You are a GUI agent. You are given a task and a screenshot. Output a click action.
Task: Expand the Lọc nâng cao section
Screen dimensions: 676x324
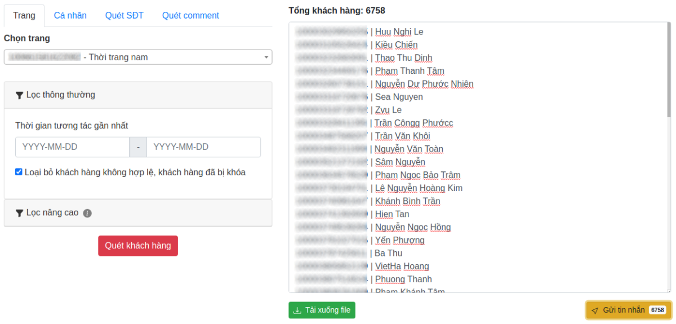pos(138,213)
